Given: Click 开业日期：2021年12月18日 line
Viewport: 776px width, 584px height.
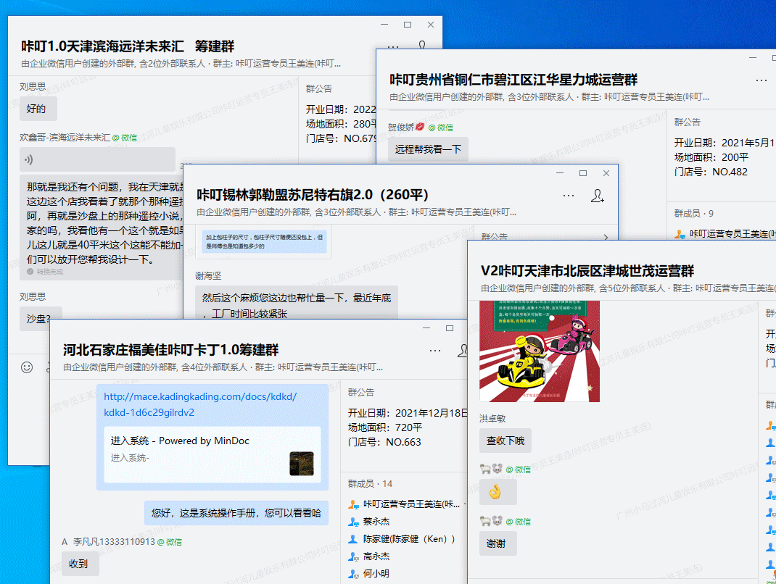Looking at the screenshot, I should 408,413.
